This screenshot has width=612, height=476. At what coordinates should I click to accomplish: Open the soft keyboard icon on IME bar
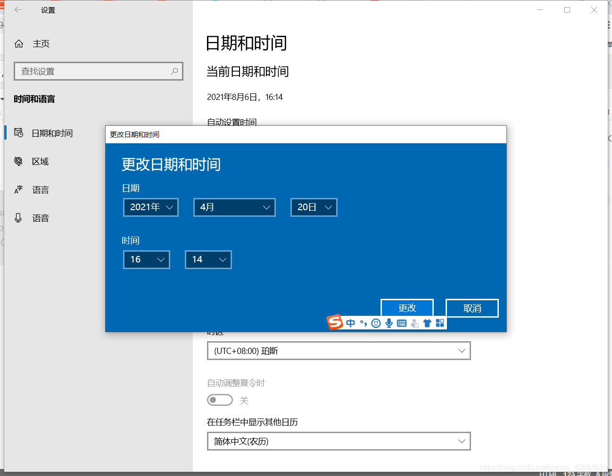pyautogui.click(x=402, y=323)
